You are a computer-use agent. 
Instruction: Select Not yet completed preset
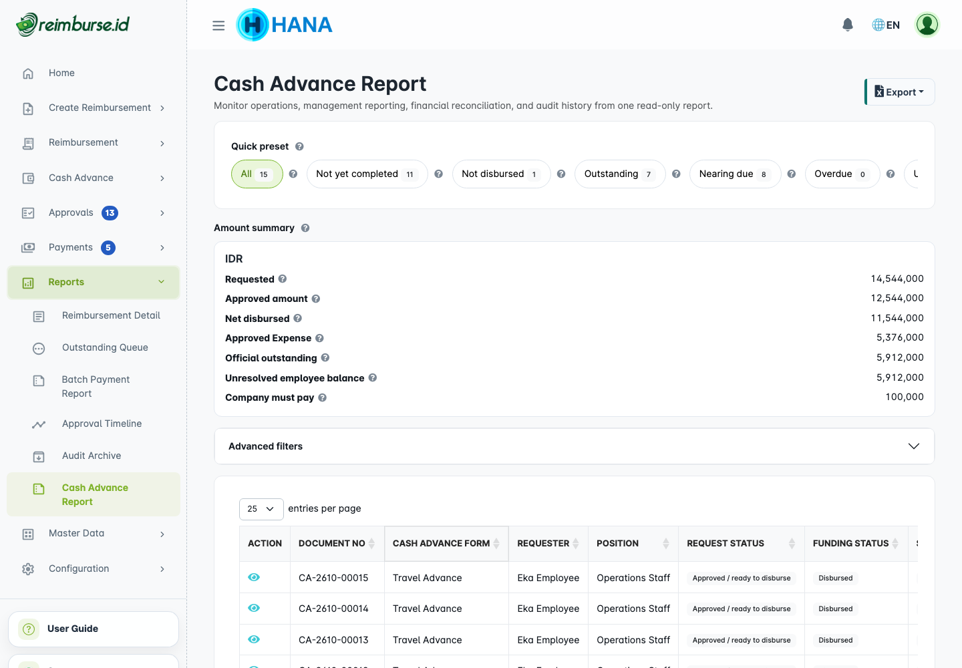(367, 174)
